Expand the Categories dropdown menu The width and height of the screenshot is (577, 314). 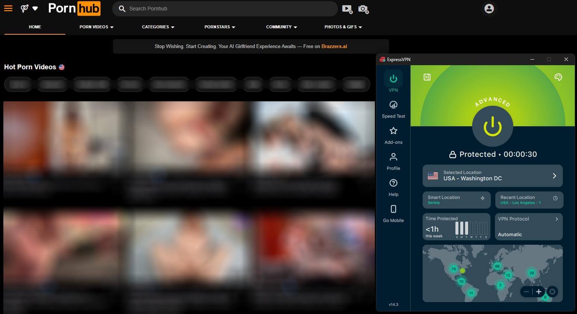[158, 27]
